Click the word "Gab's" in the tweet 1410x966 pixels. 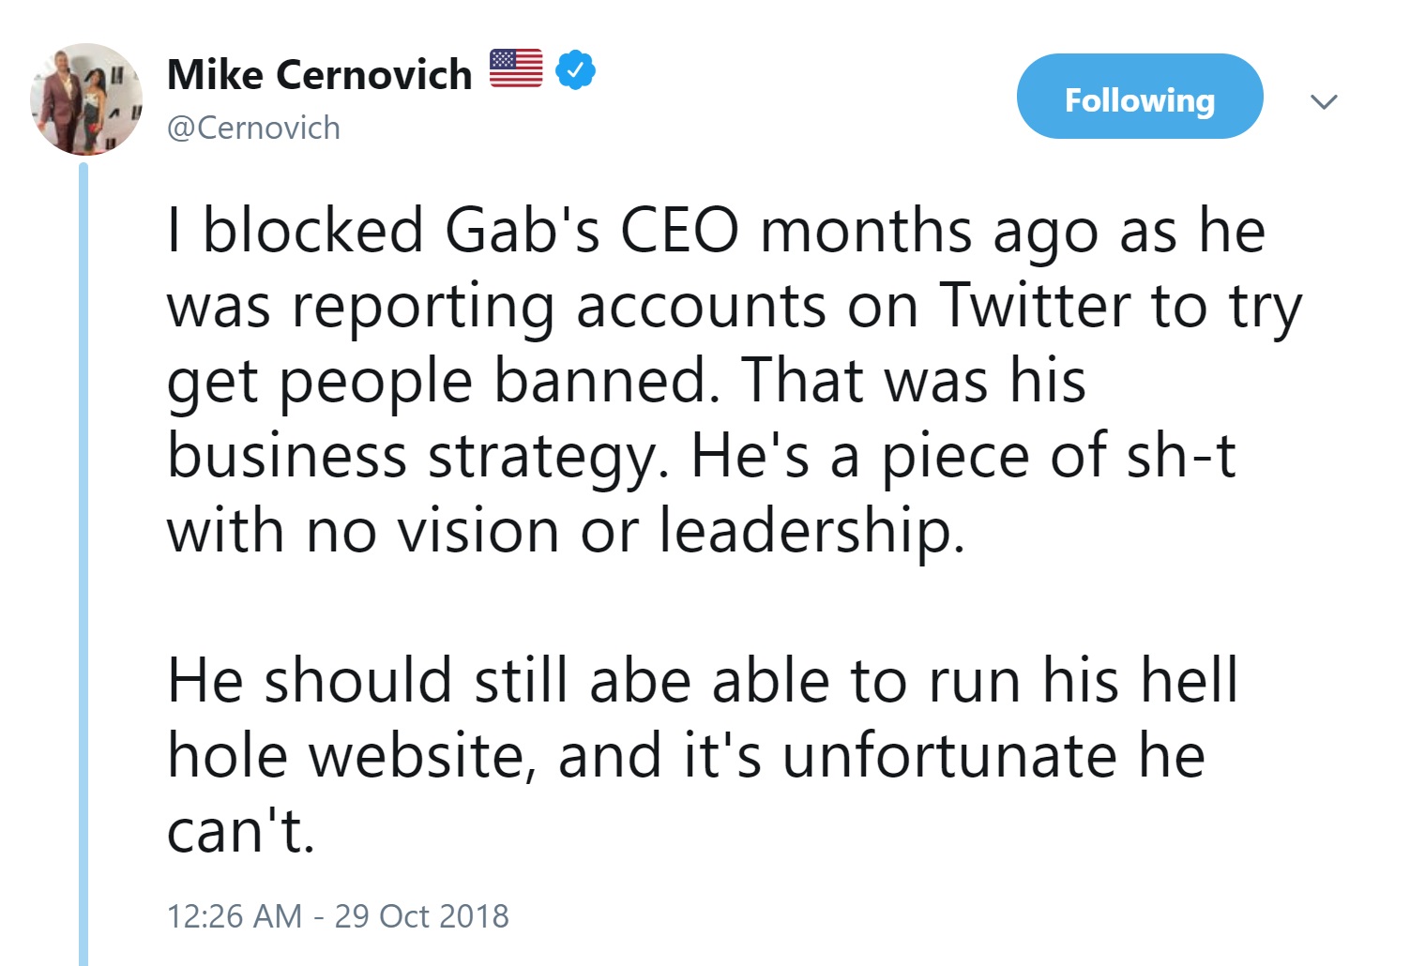click(x=522, y=231)
